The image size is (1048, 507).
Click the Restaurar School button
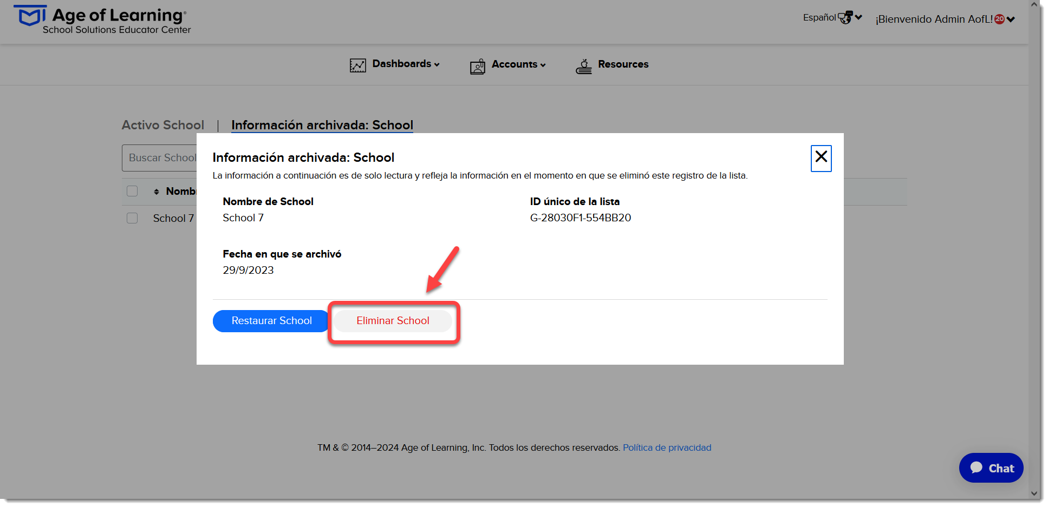tap(271, 321)
